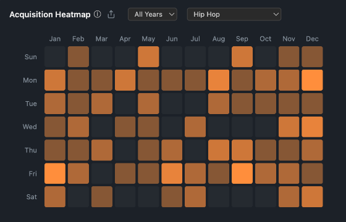This screenshot has height=222, width=346.
Task: Click the empty Sunday January cell
Action: 55,57
